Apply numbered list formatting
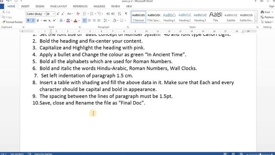 click(x=92, y=14)
